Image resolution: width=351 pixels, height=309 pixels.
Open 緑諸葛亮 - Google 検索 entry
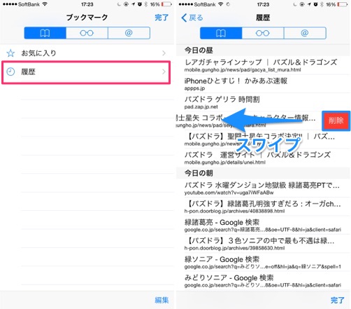[x=264, y=225]
